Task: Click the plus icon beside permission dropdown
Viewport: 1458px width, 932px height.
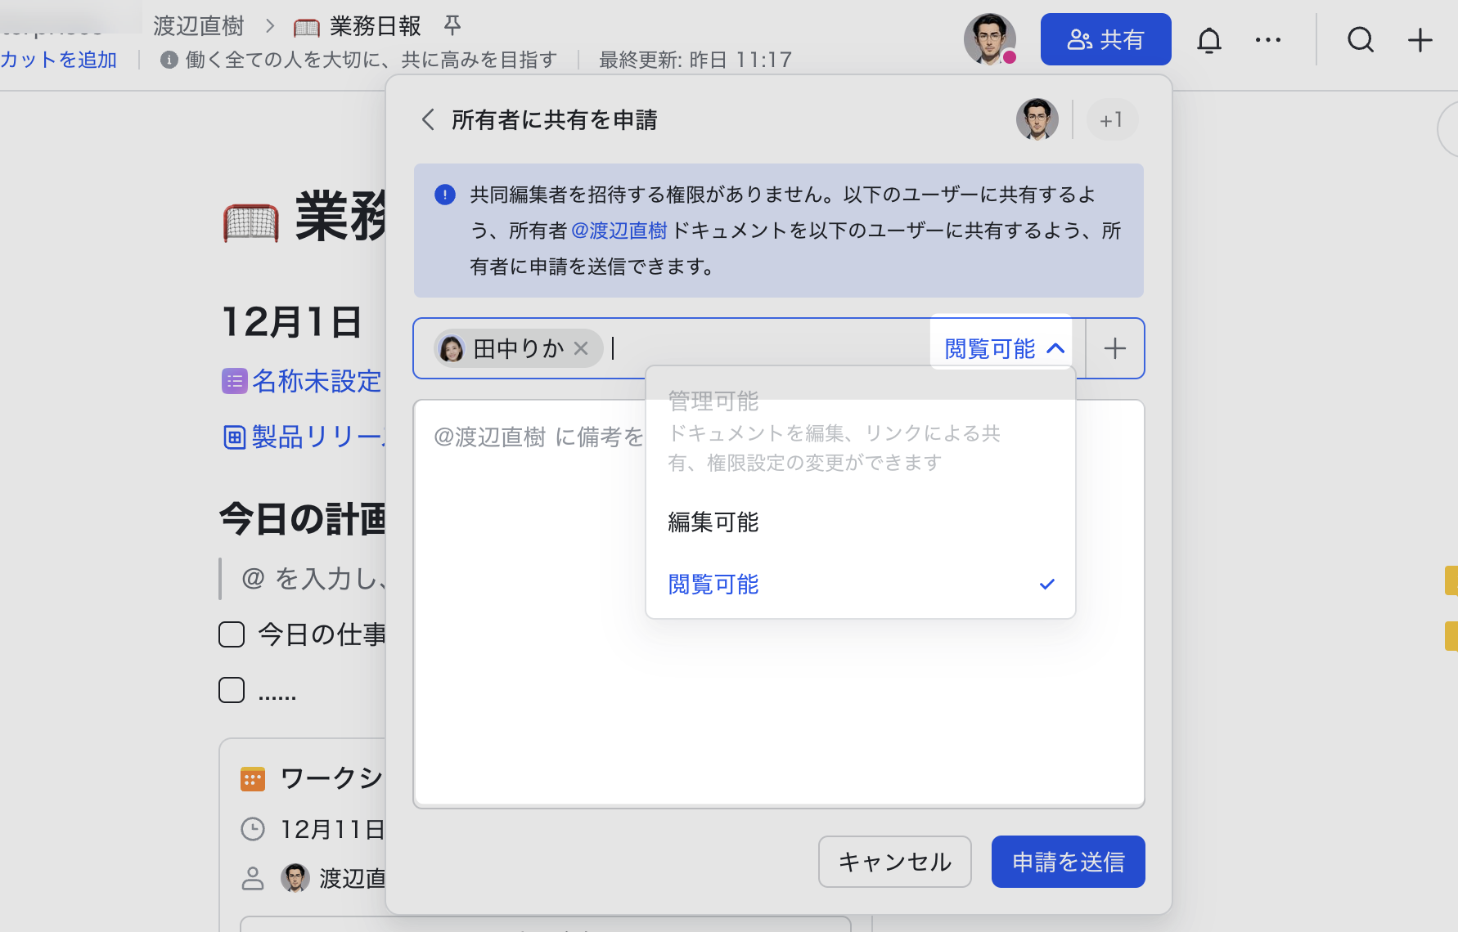Action: [x=1114, y=348]
